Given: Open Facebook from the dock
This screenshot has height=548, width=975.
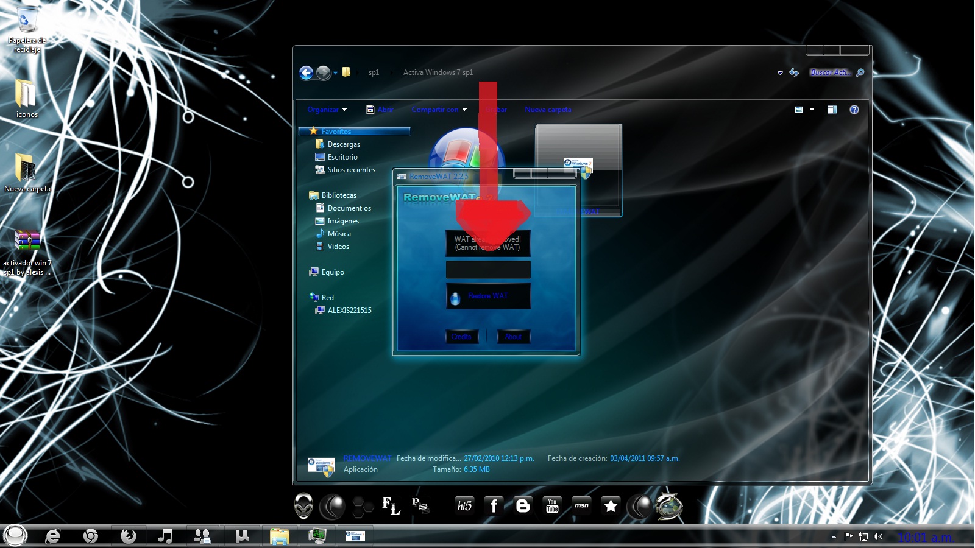Looking at the screenshot, I should 494,505.
